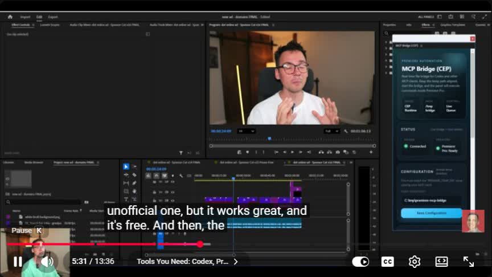The height and width of the screenshot is (277, 492).
Task: Open playback resolution Full dropdown
Action: click(331, 131)
